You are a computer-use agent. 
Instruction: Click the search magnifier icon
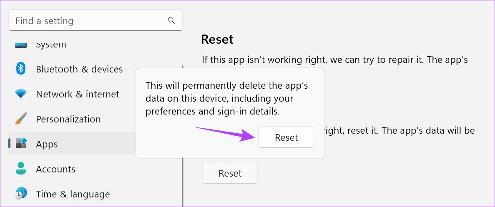click(x=171, y=20)
